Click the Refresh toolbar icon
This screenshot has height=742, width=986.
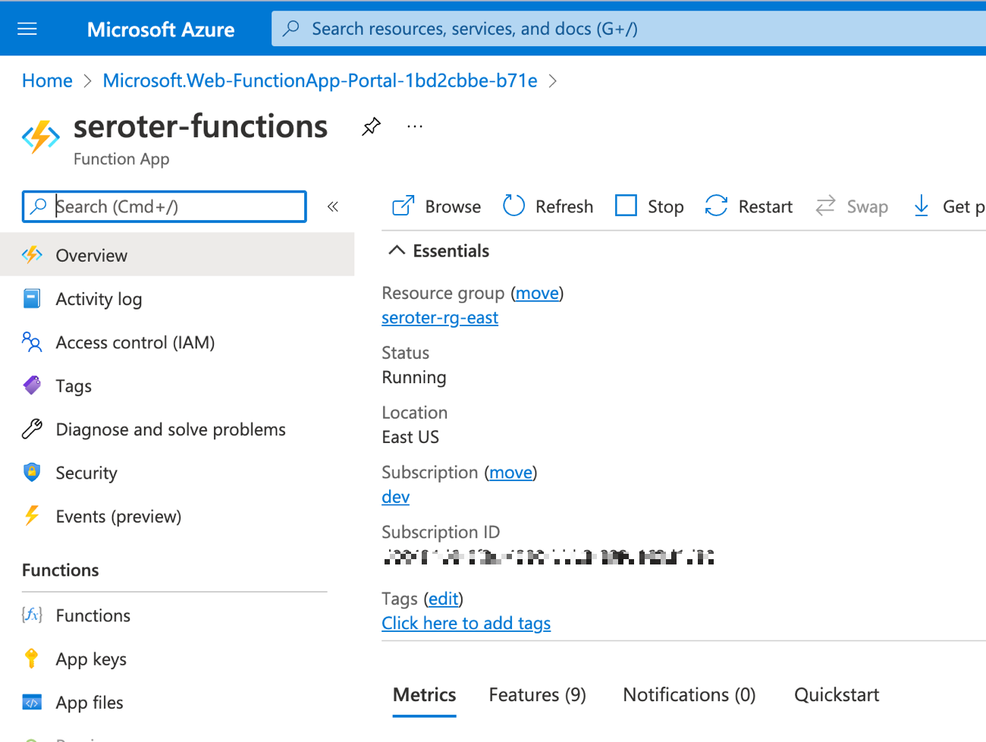(x=514, y=206)
